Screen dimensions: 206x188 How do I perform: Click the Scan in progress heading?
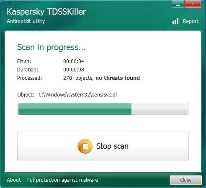click(x=51, y=48)
